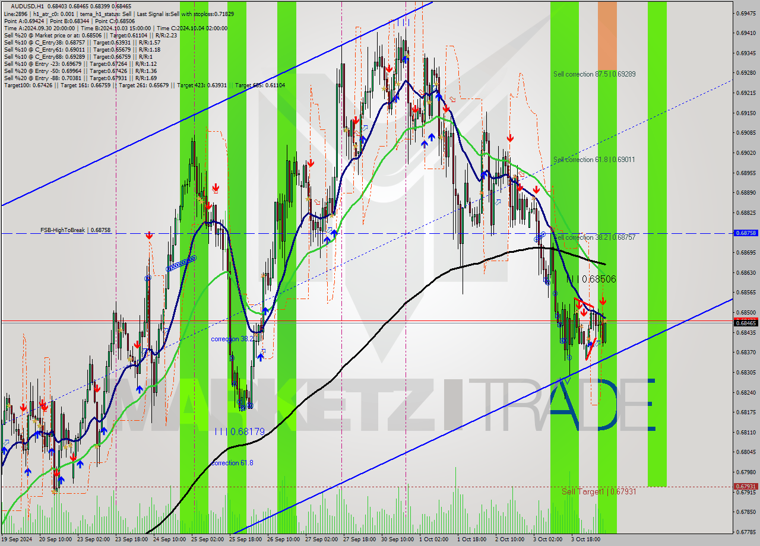Click the 0.69280 price axis value
The height and width of the screenshot is (546, 760).
(x=746, y=73)
